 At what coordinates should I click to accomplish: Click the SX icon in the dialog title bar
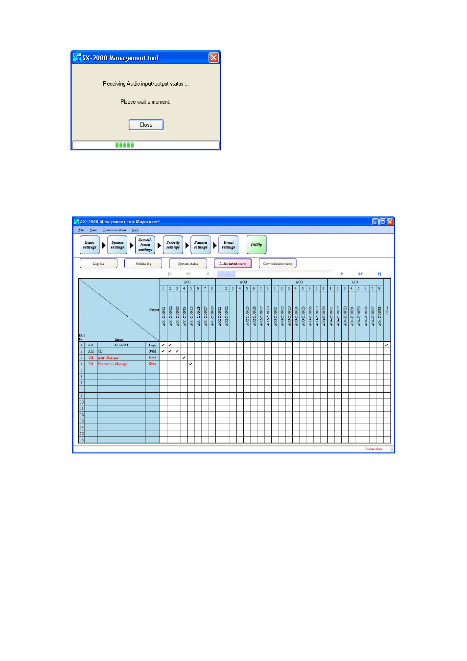tap(77, 58)
